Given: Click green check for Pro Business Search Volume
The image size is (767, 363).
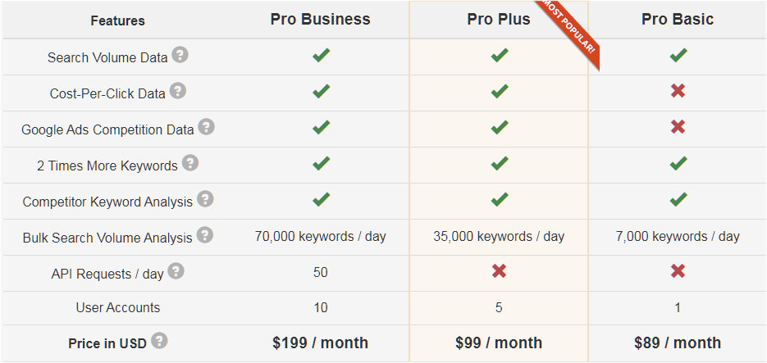Looking at the screenshot, I should coord(321,56).
